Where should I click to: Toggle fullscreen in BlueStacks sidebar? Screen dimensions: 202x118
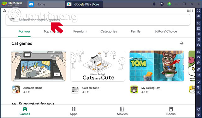tap(199, 11)
